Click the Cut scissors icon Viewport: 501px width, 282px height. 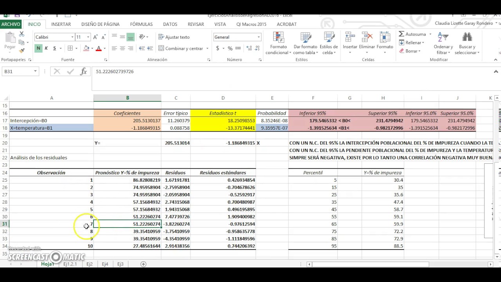tap(22, 34)
